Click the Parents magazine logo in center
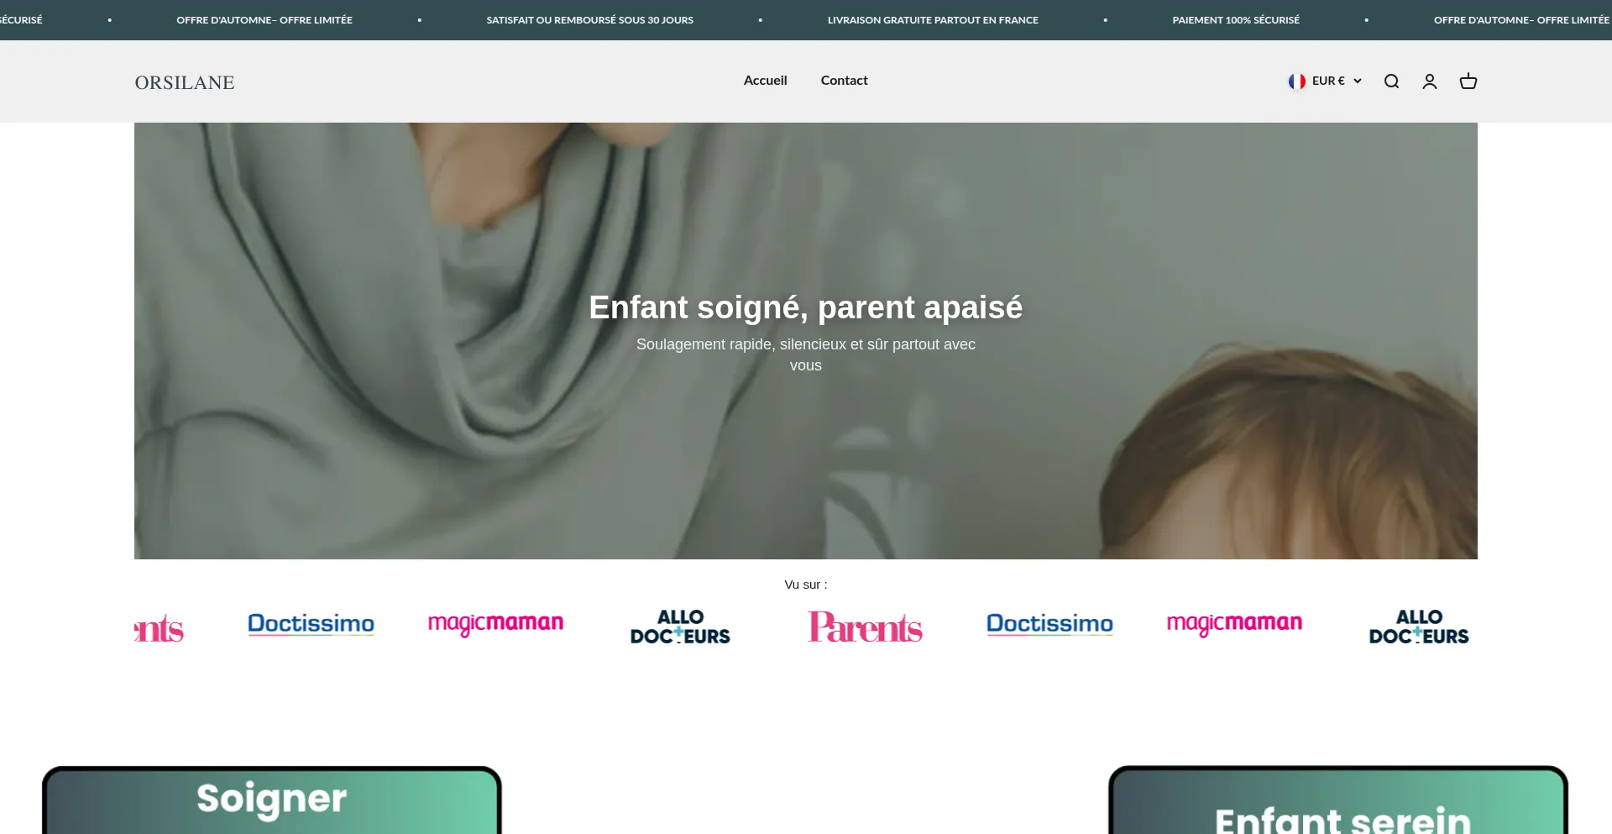This screenshot has height=834, width=1612. point(865,627)
